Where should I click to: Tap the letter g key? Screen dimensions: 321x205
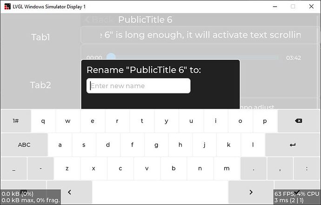(156, 145)
